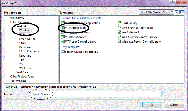Screen dimensions: 188x111
Task: Choose the Class Library template icon
Action: click(119, 23)
